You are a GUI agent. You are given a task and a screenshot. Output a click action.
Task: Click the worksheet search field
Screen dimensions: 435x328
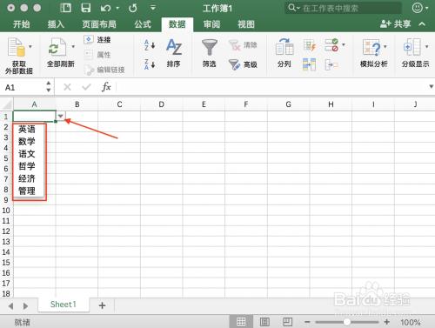point(344,8)
